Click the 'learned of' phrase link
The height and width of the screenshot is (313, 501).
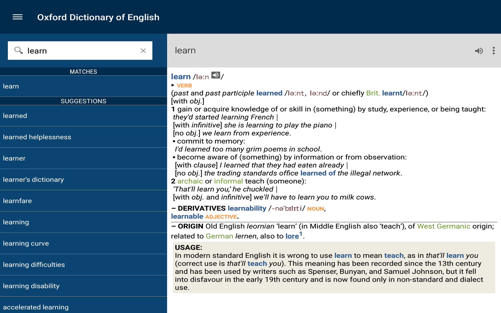pyautogui.click(x=318, y=173)
